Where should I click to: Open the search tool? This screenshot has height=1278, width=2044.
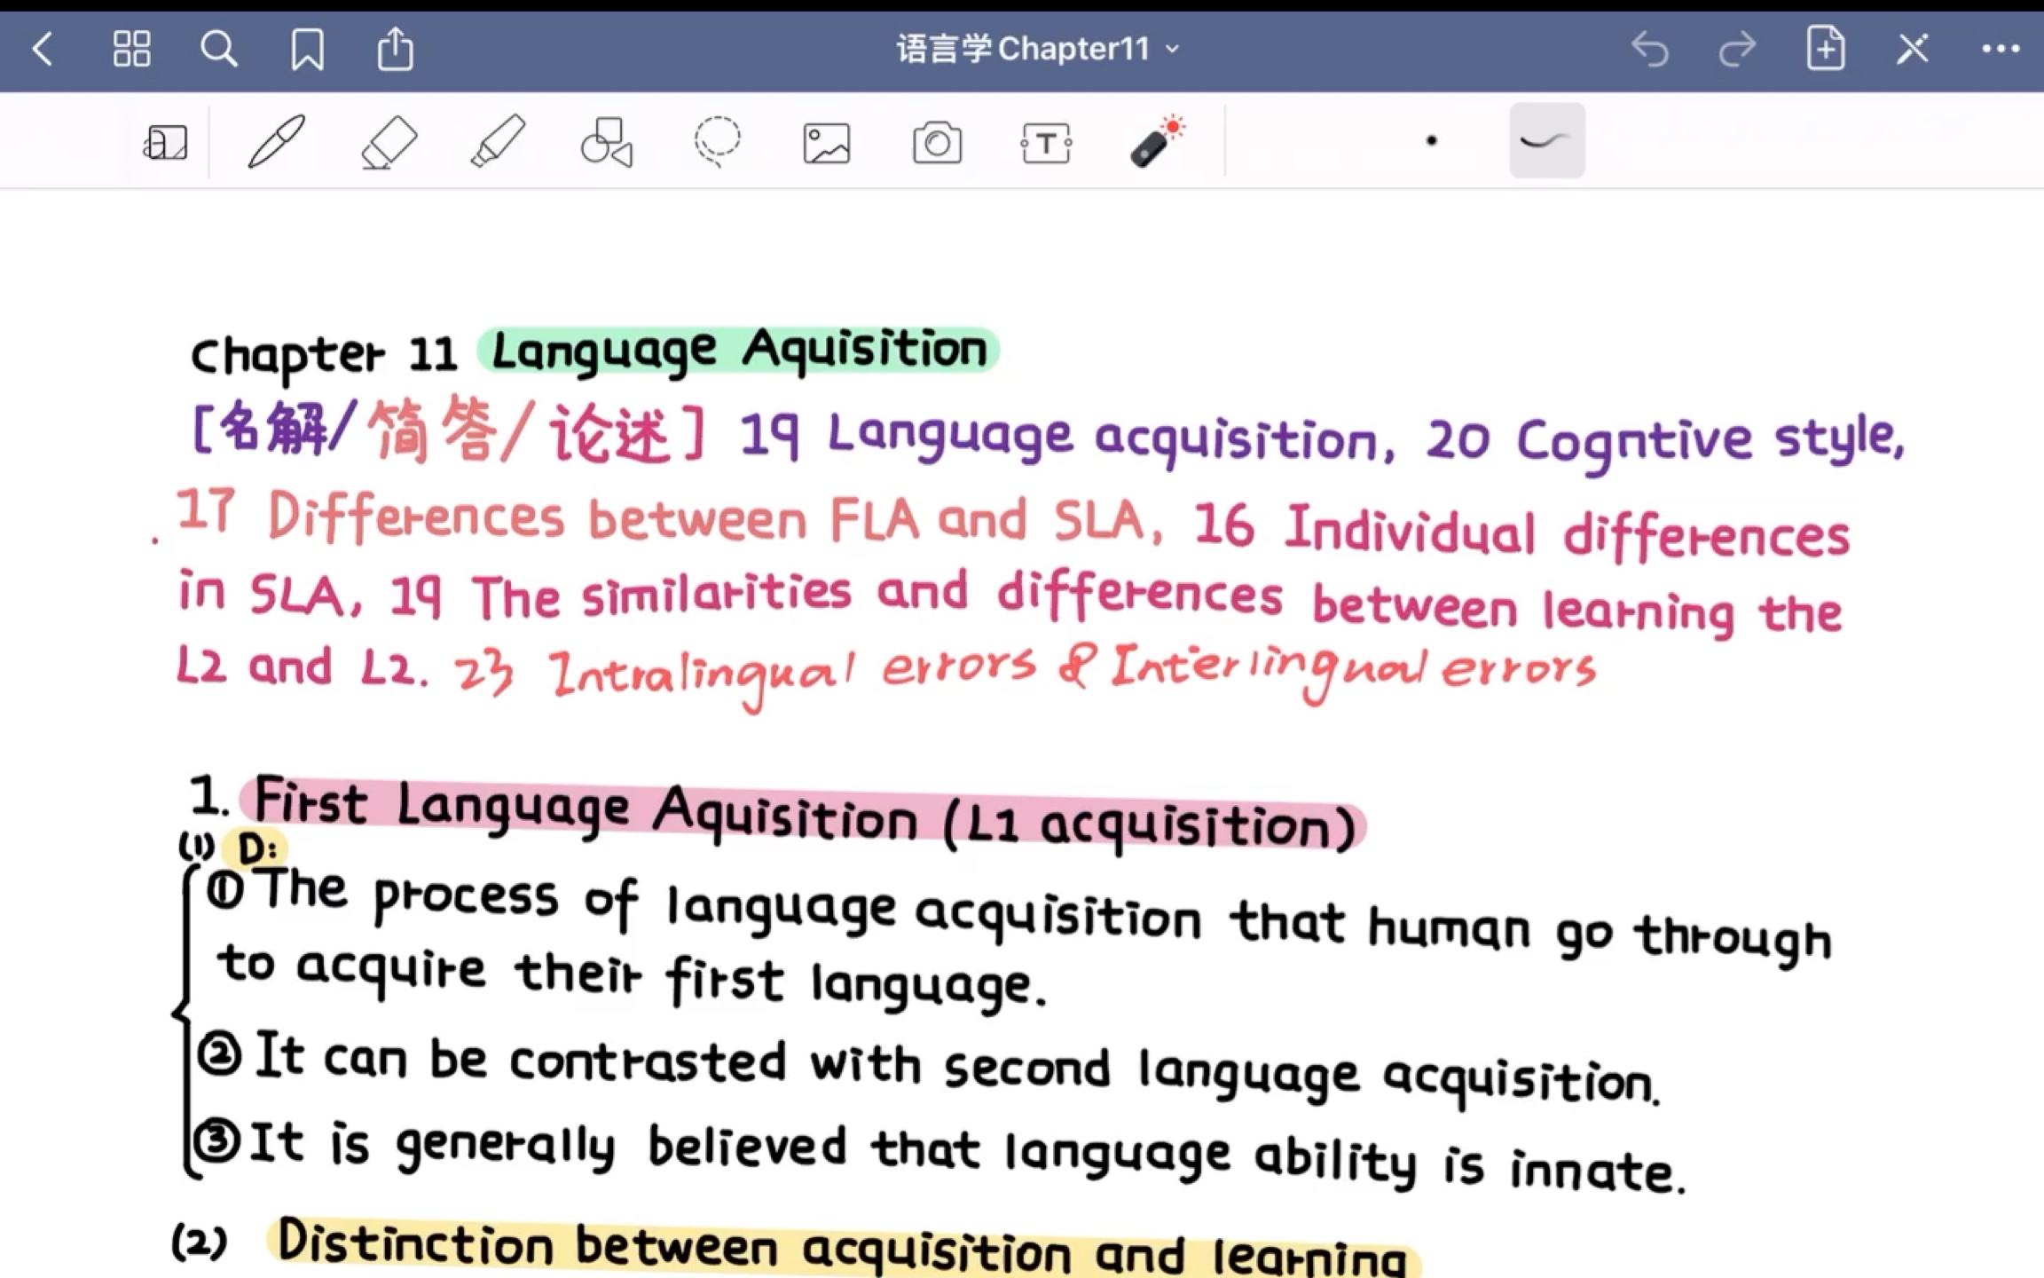(x=218, y=49)
